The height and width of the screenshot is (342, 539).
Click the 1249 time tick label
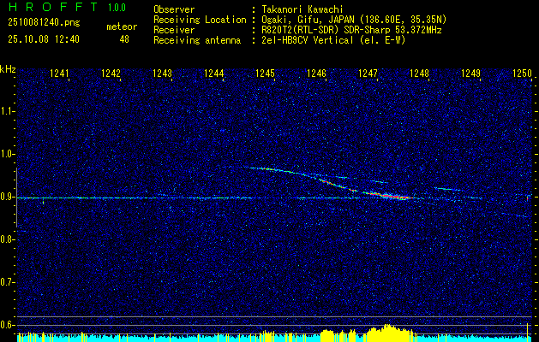(x=471, y=74)
